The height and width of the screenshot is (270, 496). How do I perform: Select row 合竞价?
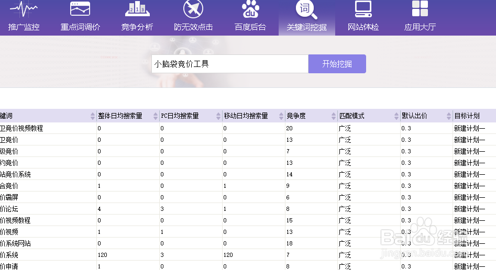pyautogui.click(x=248, y=186)
